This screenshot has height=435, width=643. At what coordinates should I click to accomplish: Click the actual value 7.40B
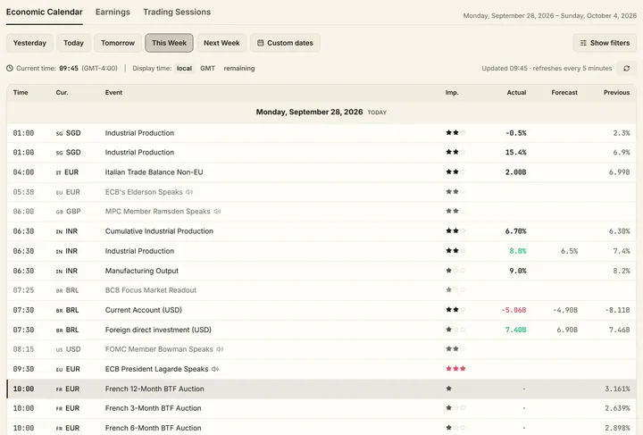[516, 330]
